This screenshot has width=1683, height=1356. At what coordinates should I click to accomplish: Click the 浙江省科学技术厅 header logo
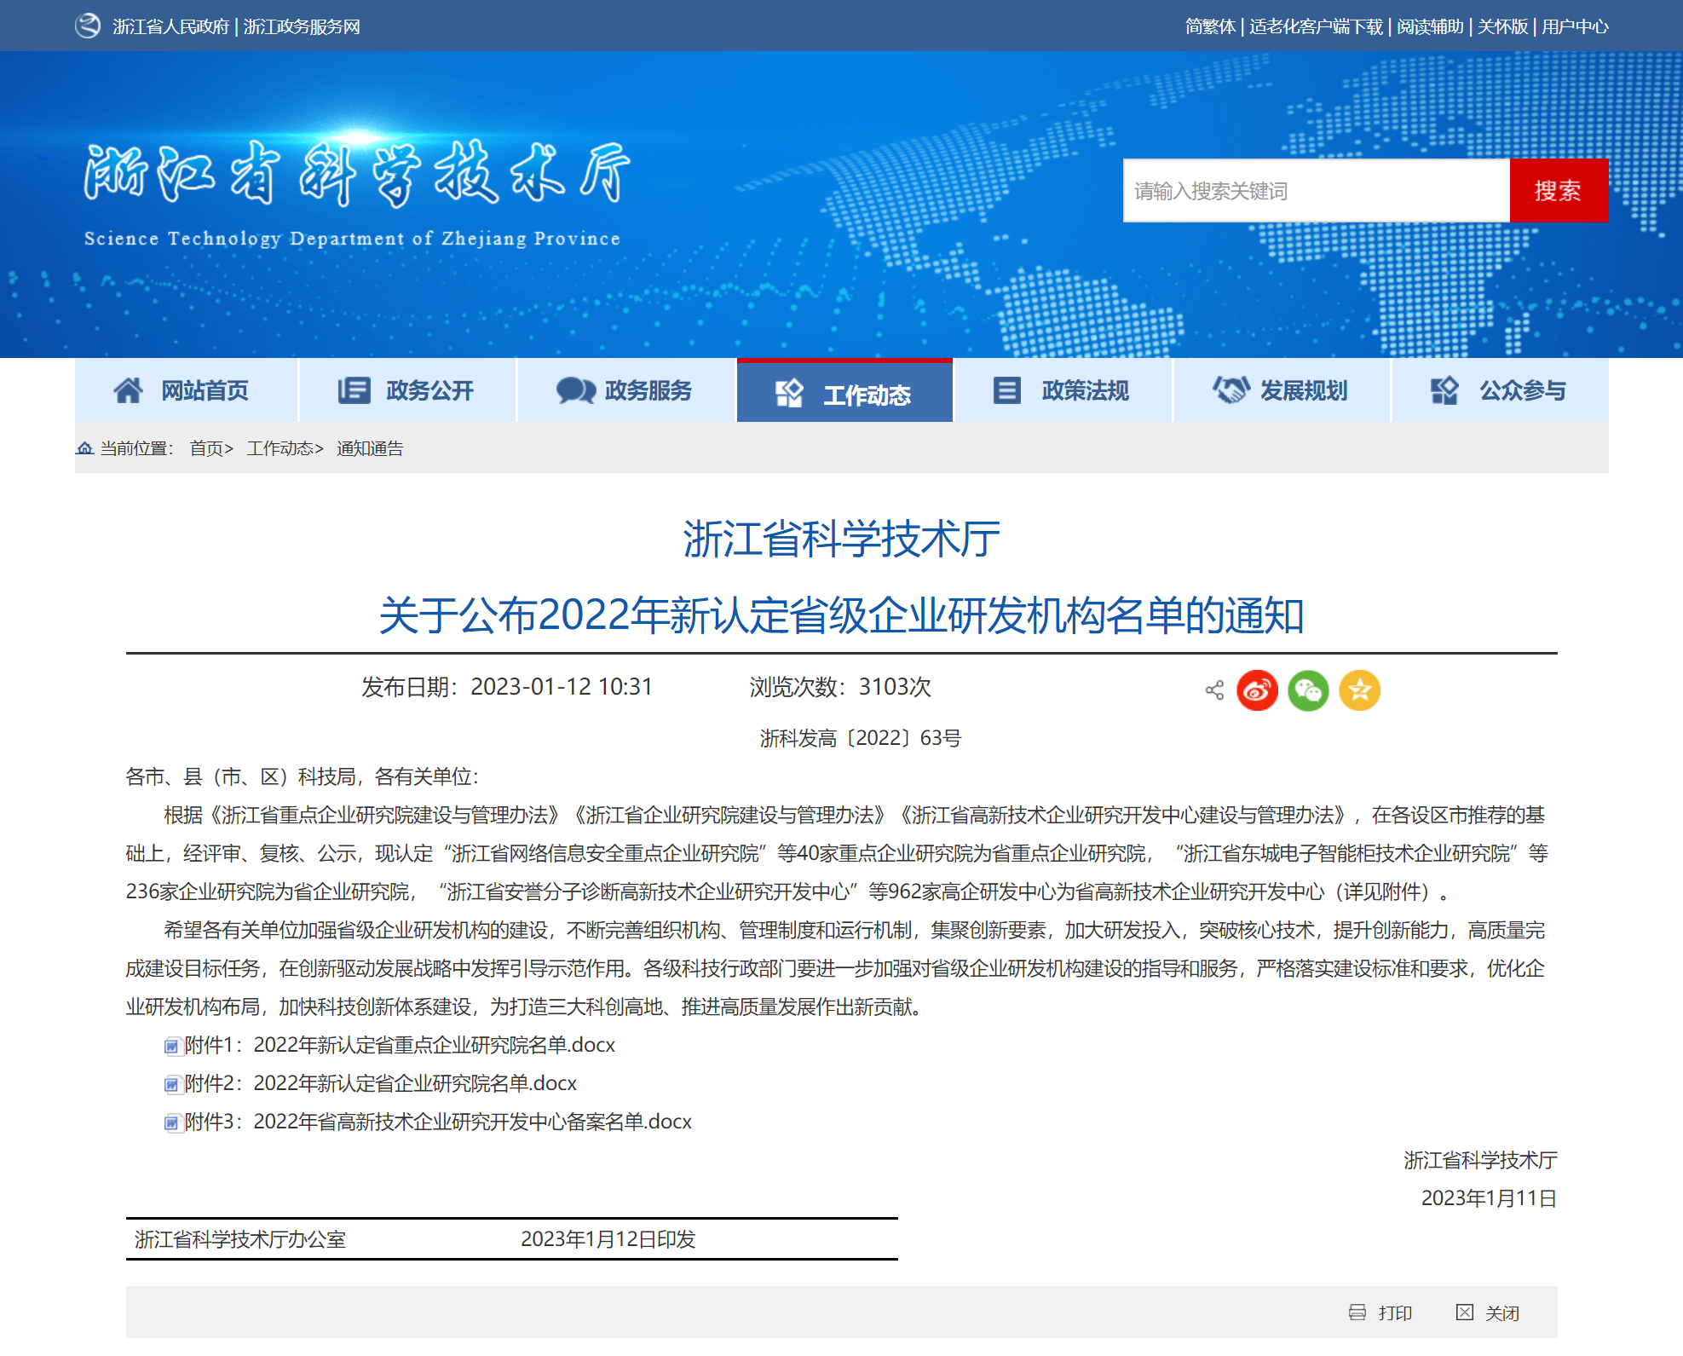click(356, 193)
